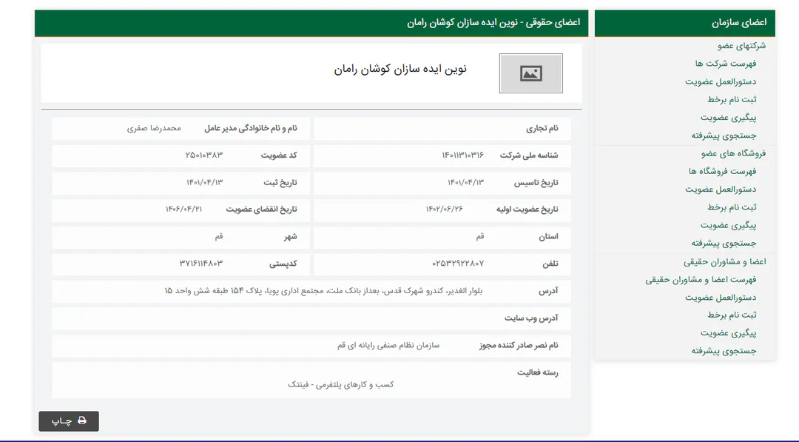This screenshot has height=442, width=799.
Task: Click the آدرس label
Action: [548, 291]
